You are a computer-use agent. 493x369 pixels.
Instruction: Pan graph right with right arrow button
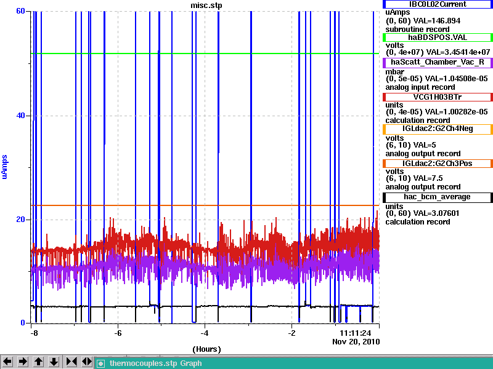click(x=23, y=362)
